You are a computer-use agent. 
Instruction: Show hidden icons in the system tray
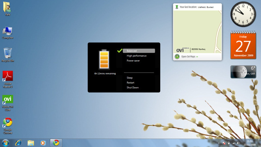pos(219,143)
